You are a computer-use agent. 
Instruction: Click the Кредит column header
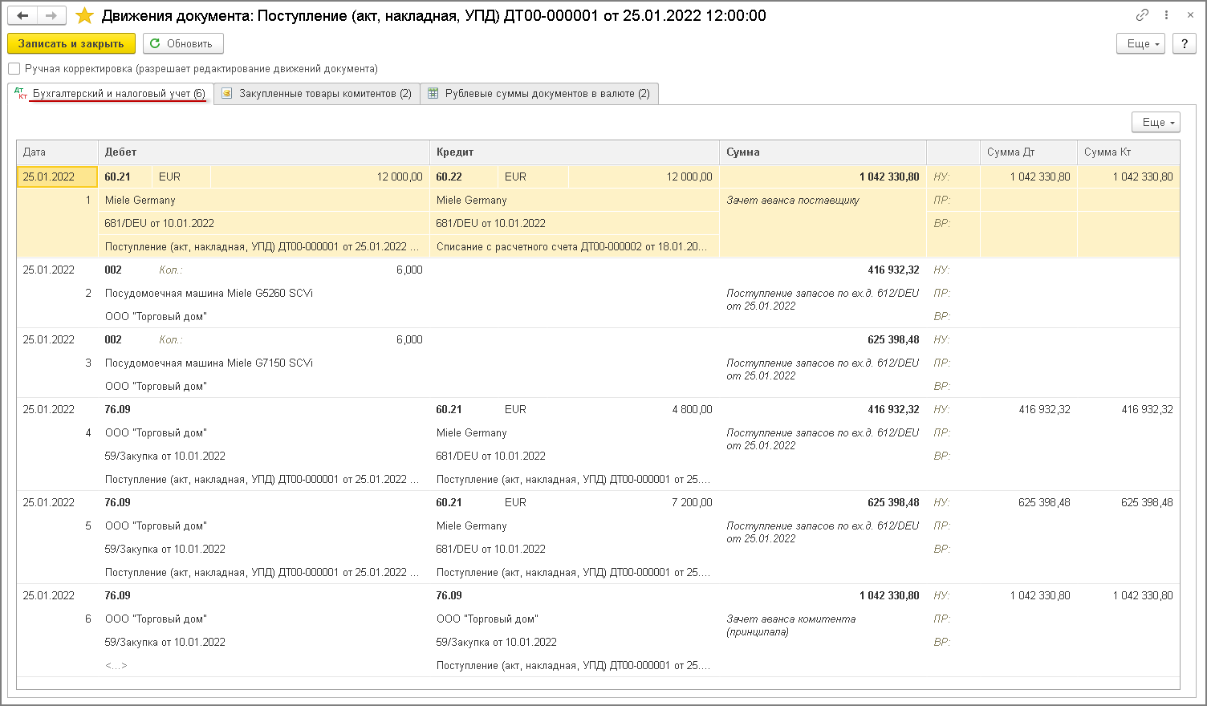click(x=575, y=152)
